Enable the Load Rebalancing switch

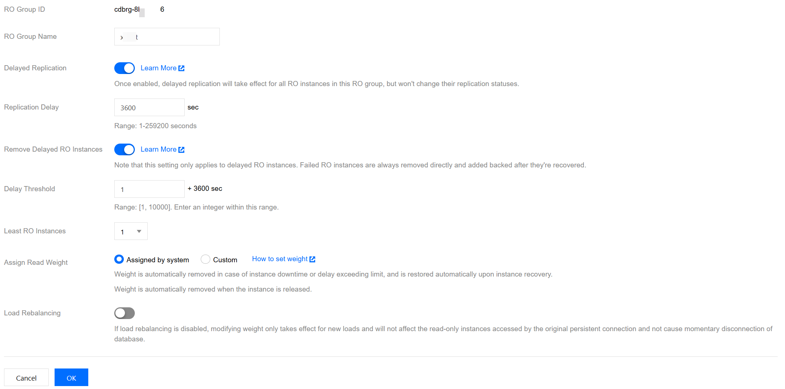click(125, 313)
